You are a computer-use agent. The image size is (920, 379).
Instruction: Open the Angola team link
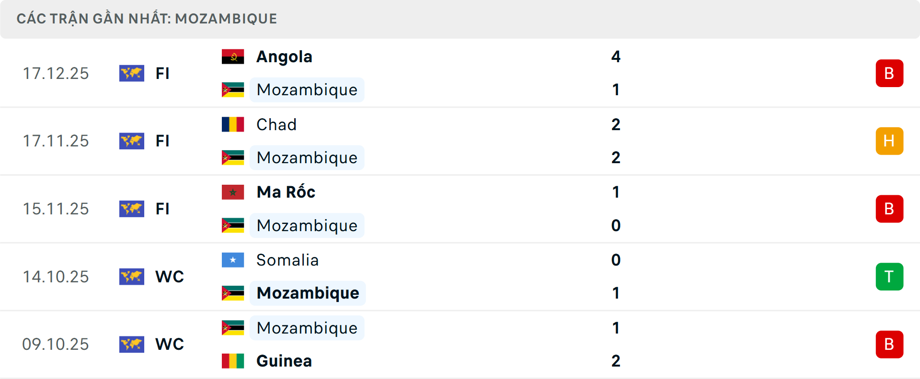[284, 57]
